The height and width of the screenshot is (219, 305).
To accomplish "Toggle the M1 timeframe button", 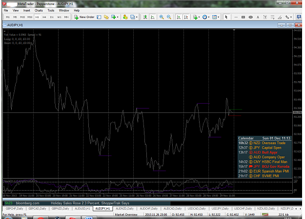I will click(8, 17).
